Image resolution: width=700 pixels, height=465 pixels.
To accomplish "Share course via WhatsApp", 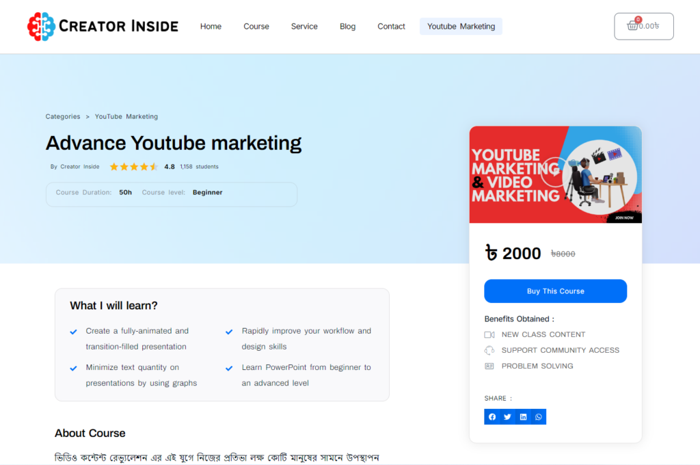I will [x=539, y=417].
